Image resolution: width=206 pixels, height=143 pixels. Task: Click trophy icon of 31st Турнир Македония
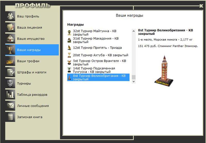[69, 40]
